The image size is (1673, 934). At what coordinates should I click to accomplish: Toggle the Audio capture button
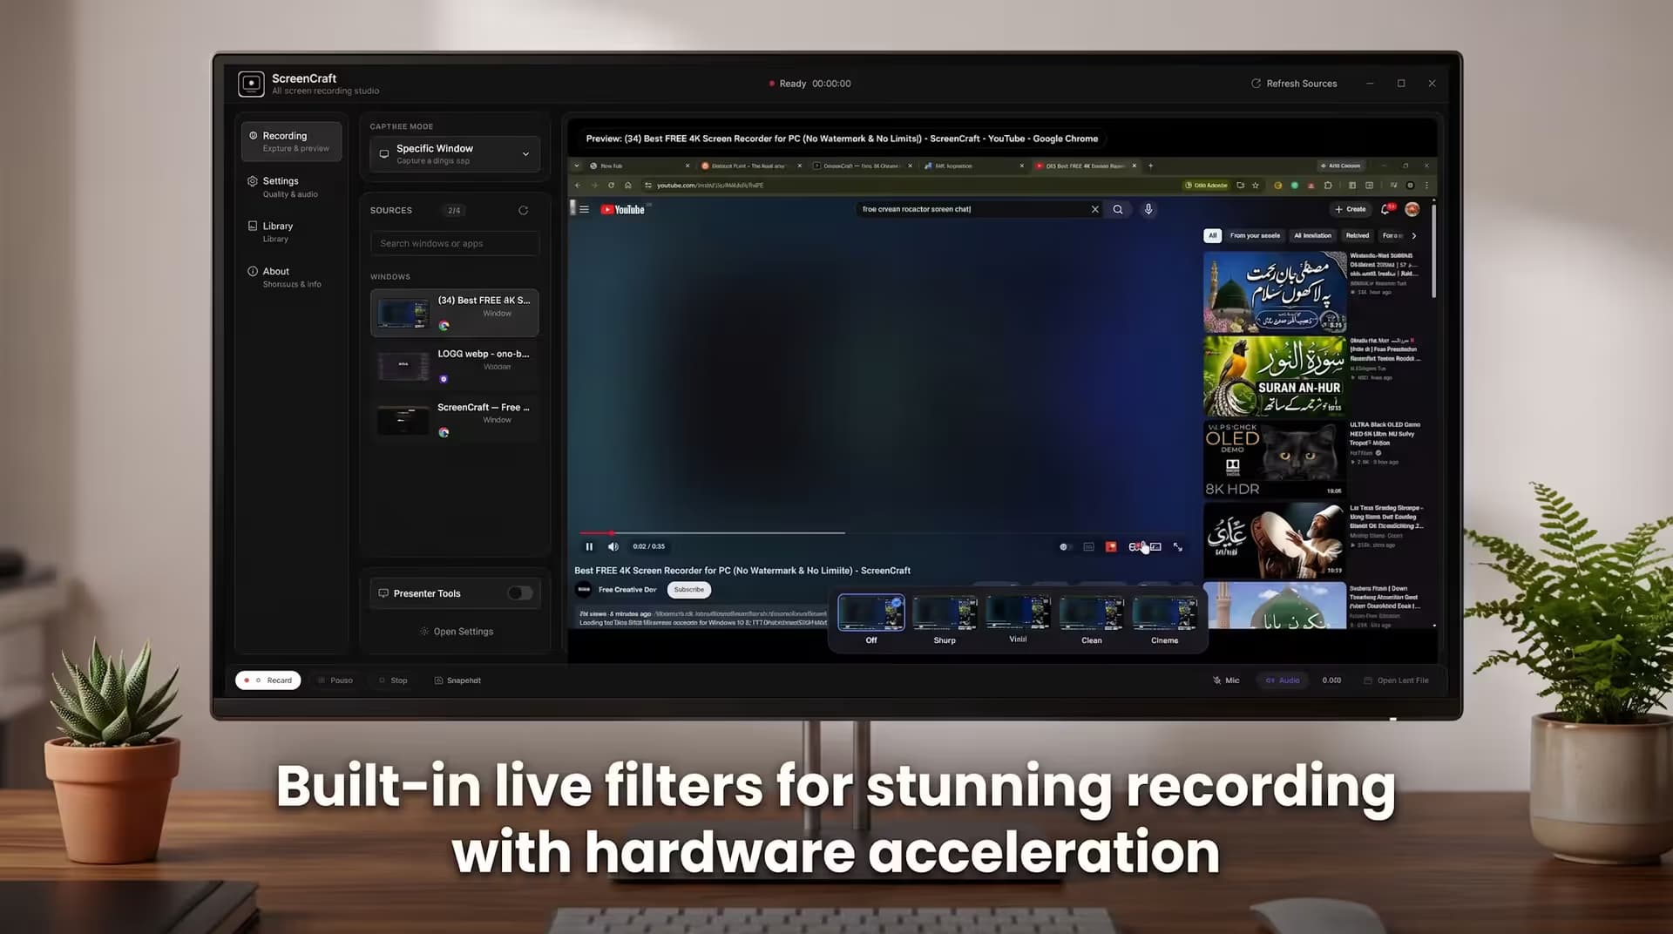pyautogui.click(x=1283, y=680)
